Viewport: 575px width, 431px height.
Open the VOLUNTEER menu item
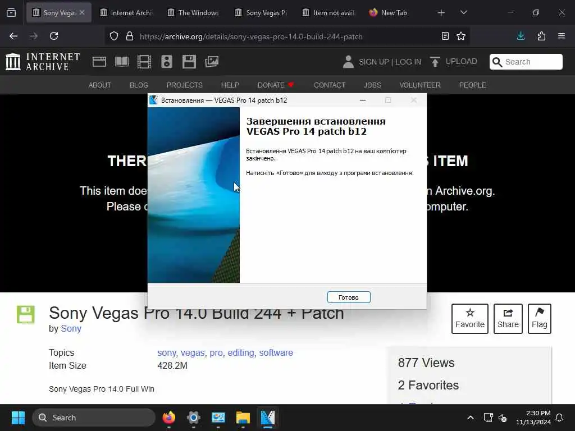(420, 85)
